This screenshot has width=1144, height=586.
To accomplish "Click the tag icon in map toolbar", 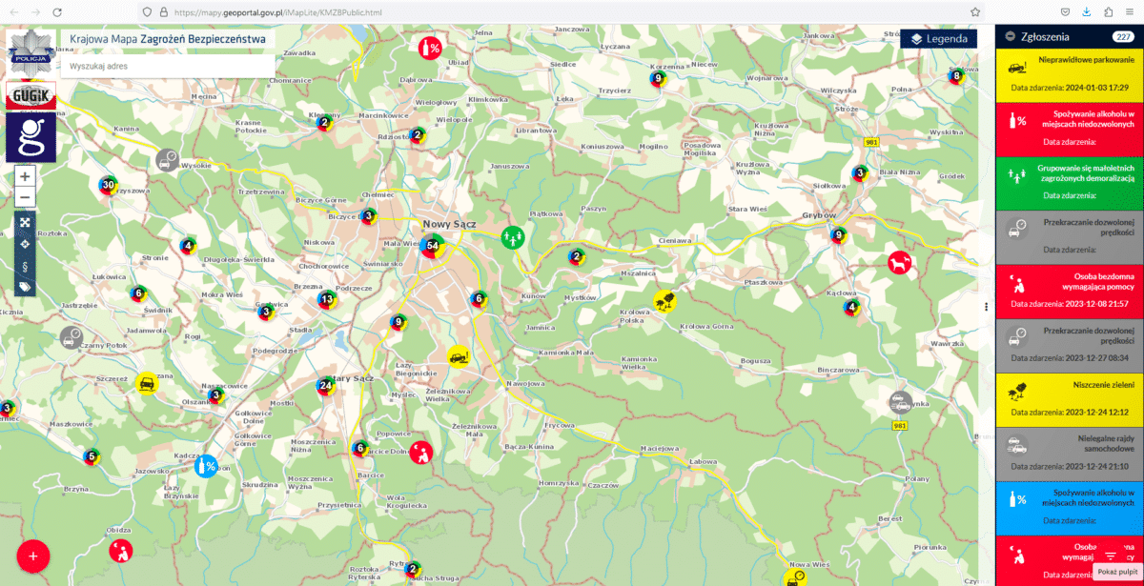I will point(26,287).
